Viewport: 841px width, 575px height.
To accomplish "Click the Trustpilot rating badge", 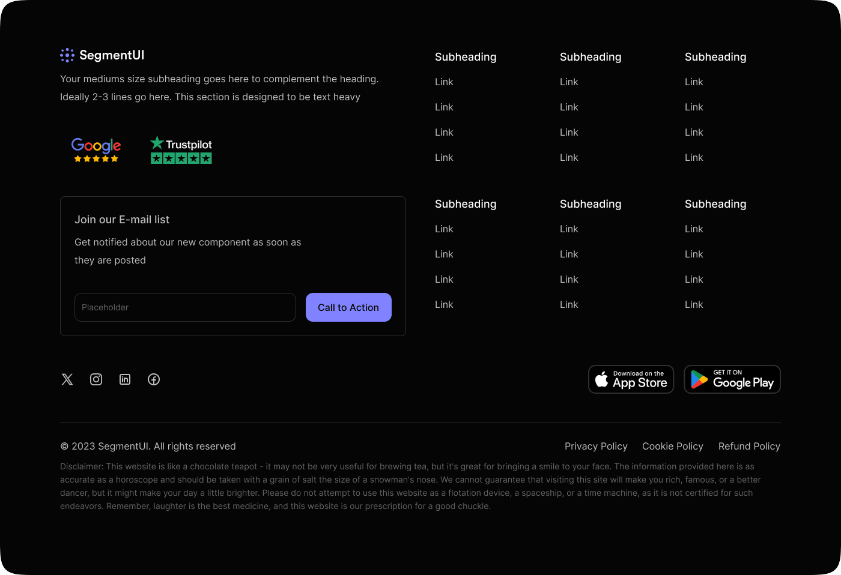I will (x=180, y=150).
